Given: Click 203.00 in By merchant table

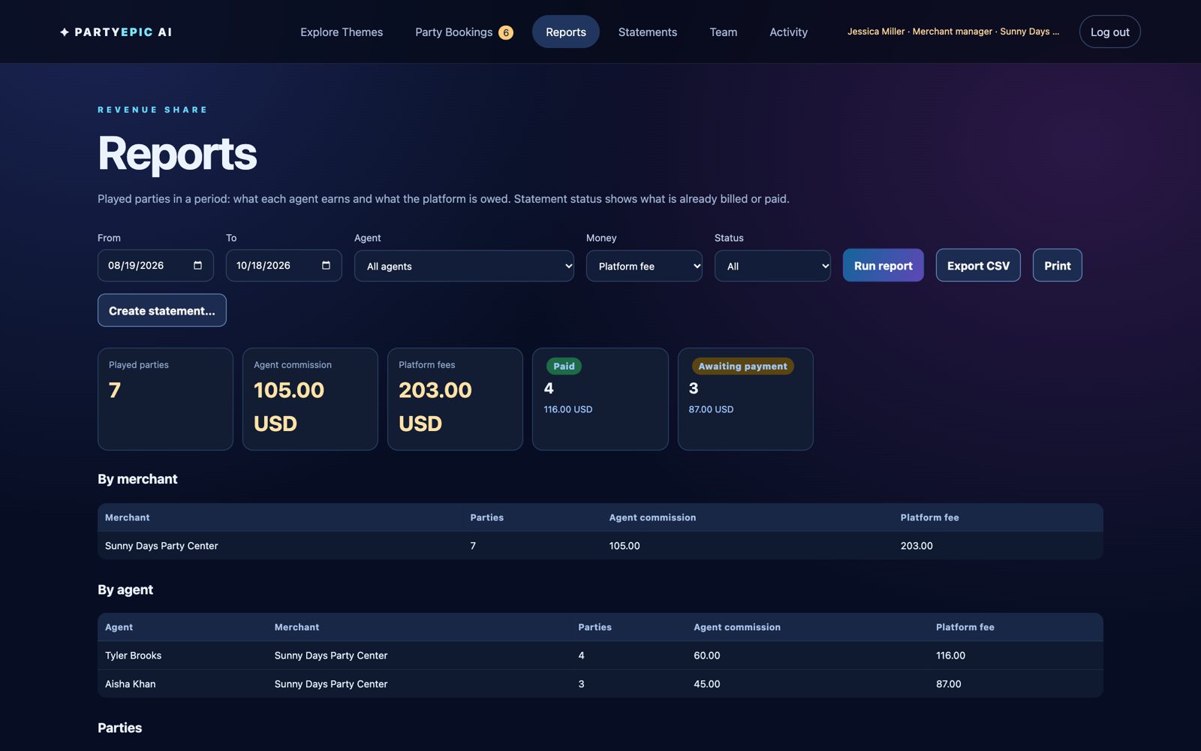Looking at the screenshot, I should [x=917, y=546].
